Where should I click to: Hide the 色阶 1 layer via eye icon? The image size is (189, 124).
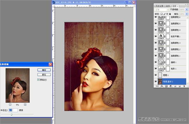point(156,68)
